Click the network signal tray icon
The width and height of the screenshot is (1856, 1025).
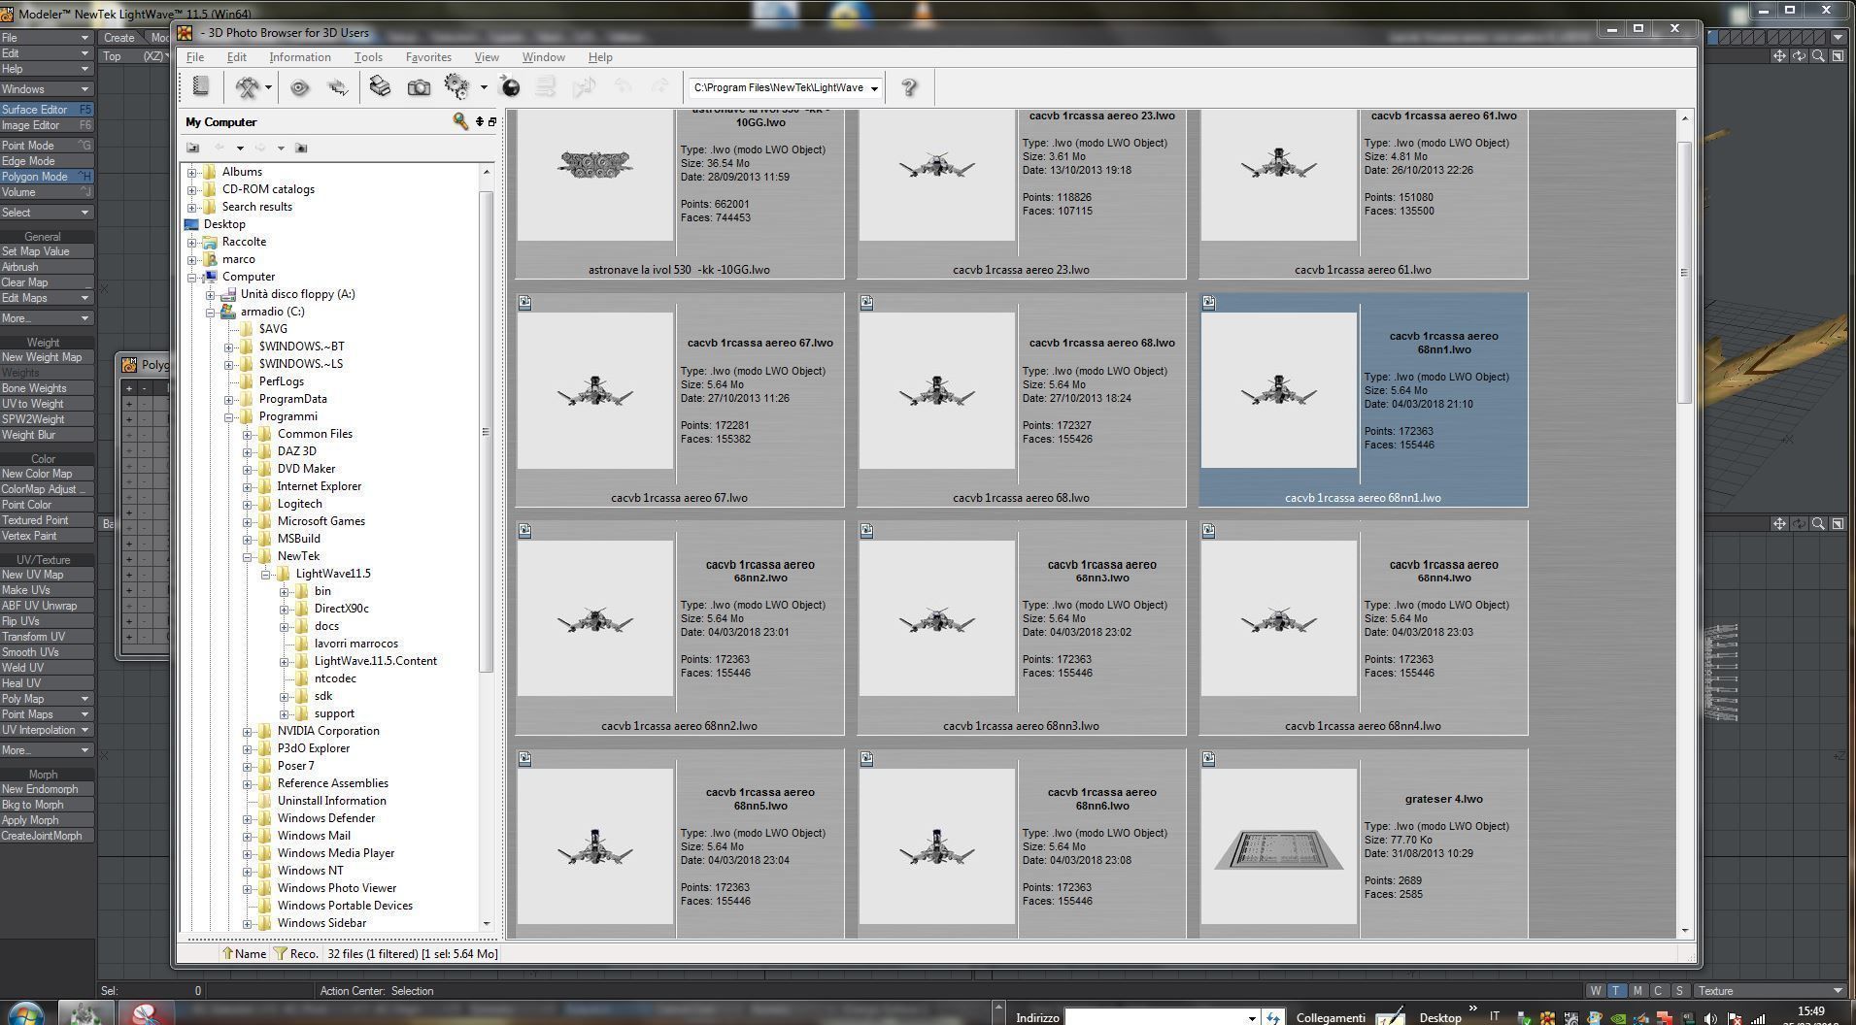[1757, 1018]
